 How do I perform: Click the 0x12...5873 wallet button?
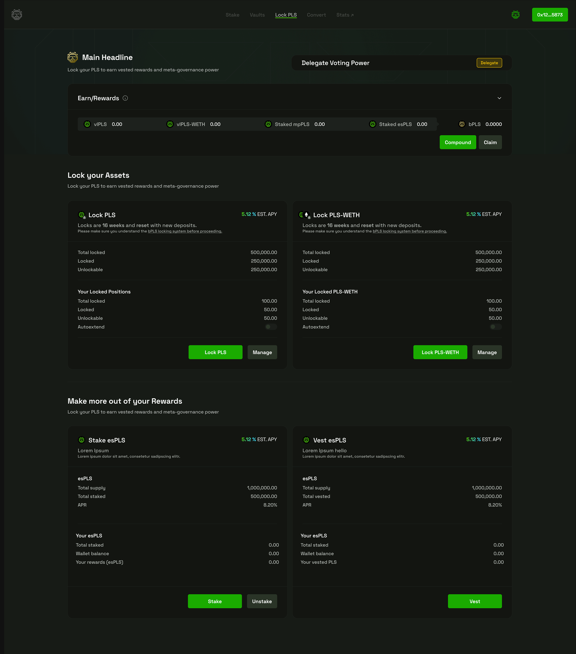[550, 15]
